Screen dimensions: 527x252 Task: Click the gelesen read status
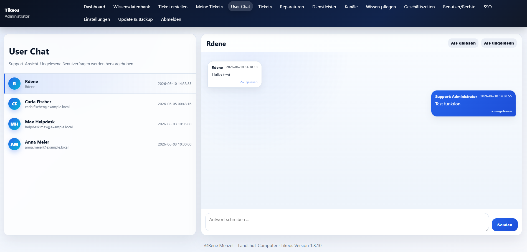click(x=249, y=82)
